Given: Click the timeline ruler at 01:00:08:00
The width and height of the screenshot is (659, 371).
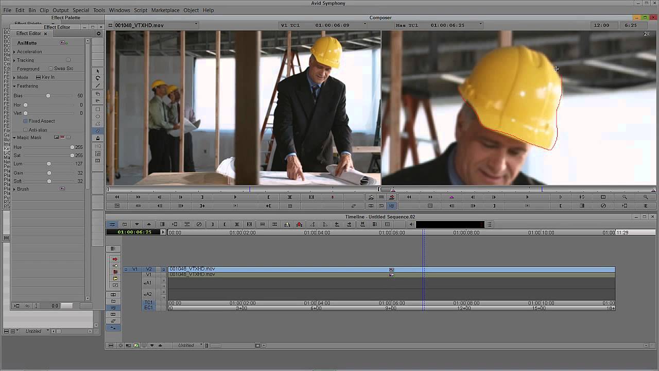Looking at the screenshot, I should click(x=466, y=232).
